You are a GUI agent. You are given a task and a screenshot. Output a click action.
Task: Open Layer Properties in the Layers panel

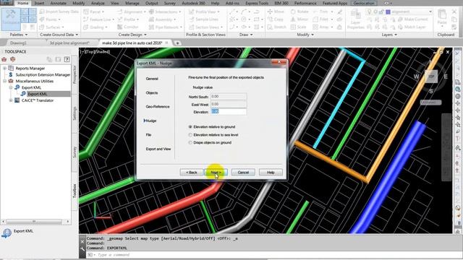pos(355,19)
